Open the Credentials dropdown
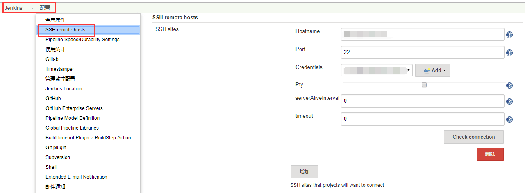This screenshot has width=525, height=193. 377,70
